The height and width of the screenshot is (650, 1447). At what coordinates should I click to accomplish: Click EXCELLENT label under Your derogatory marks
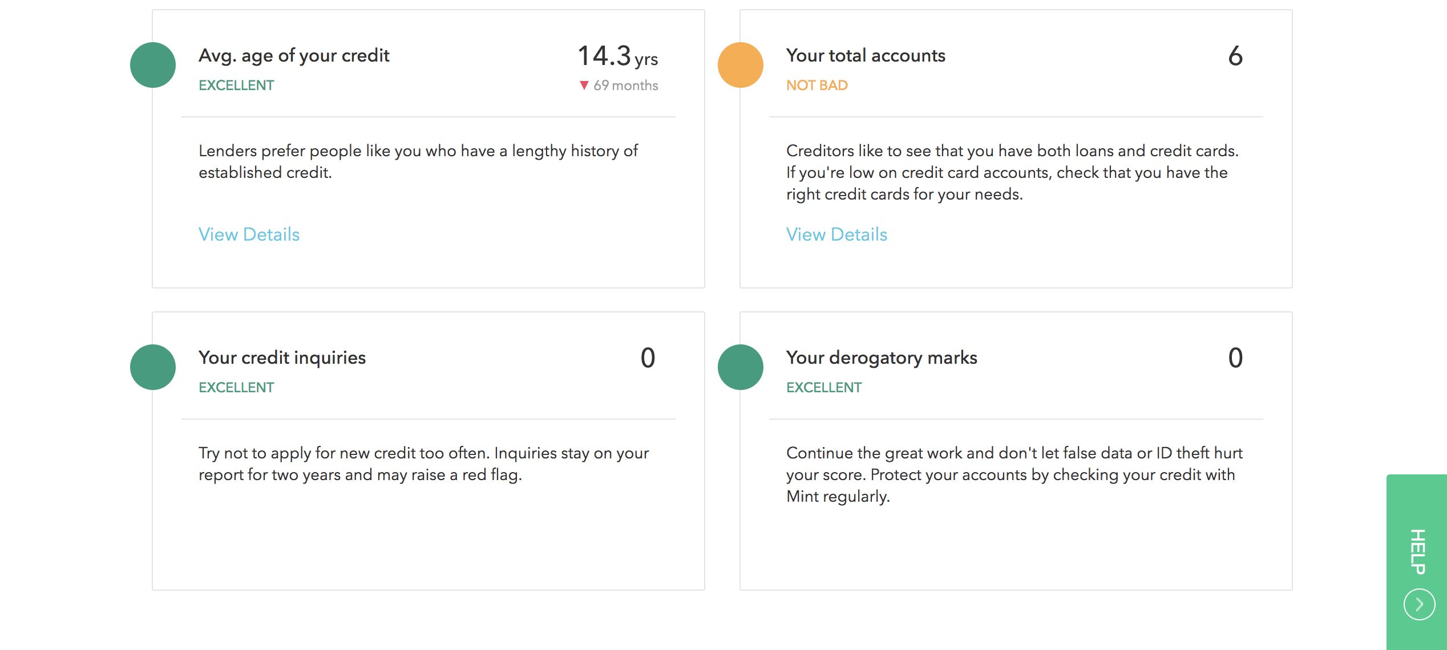tap(824, 388)
